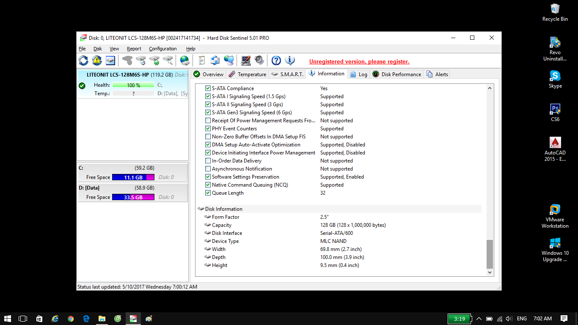Open the report notepad toolbar icon
The image size is (578, 325).
coord(202,61)
